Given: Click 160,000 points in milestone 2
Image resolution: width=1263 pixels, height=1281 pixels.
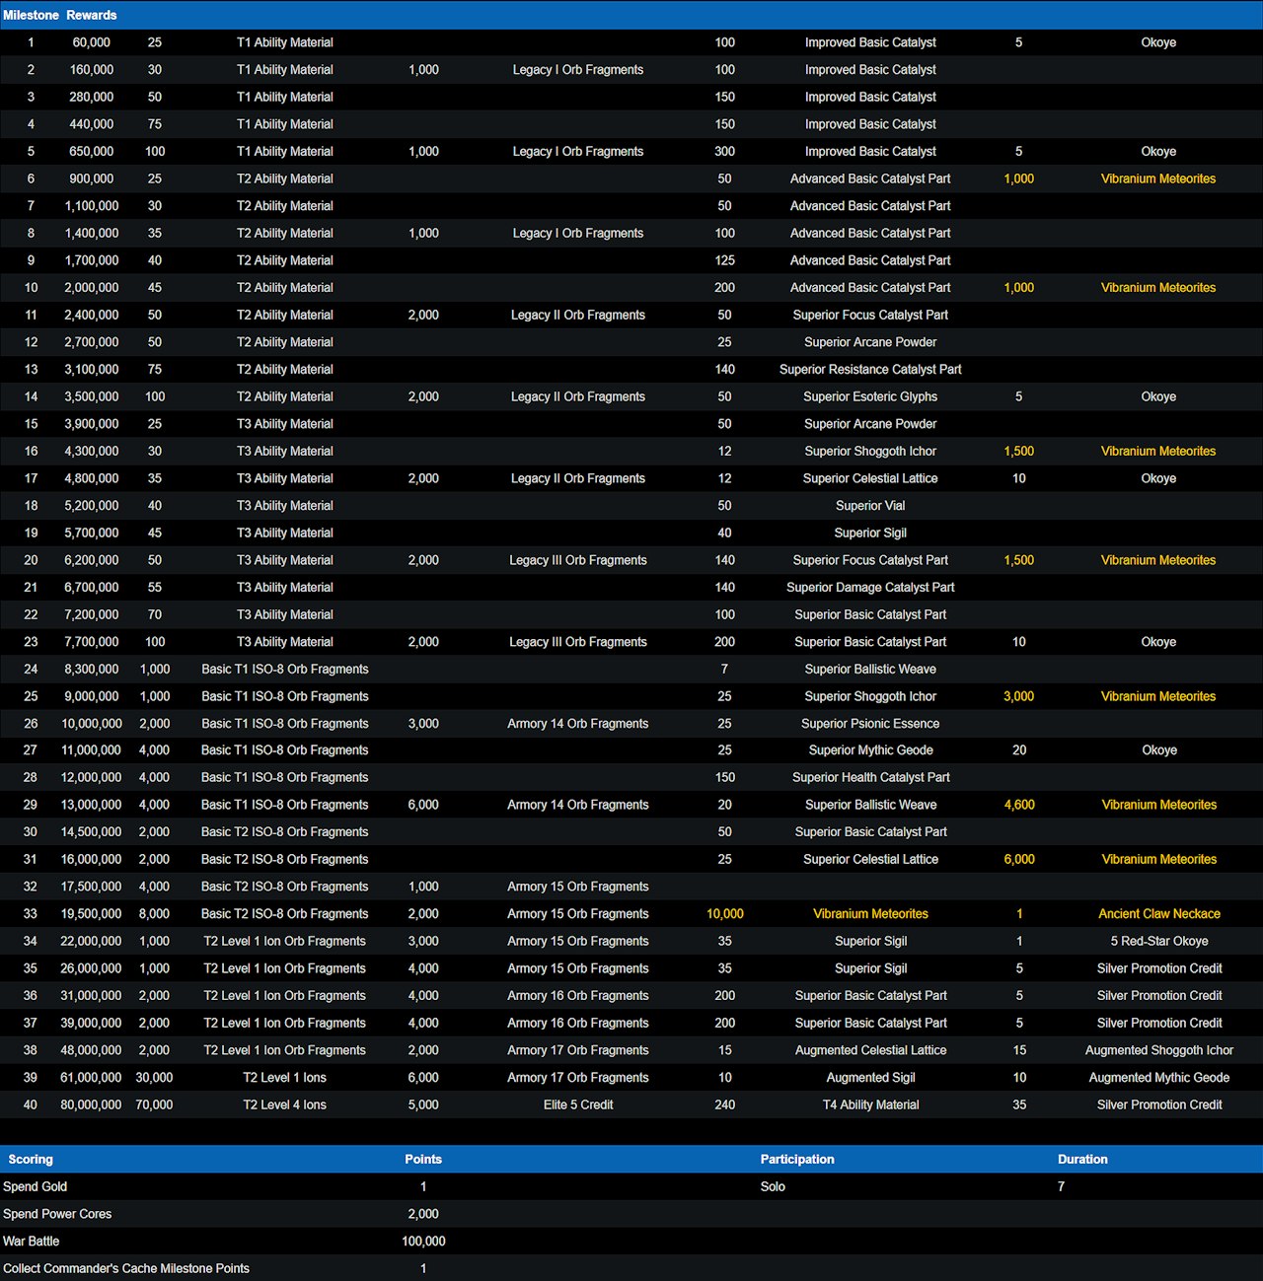Looking at the screenshot, I should click(x=92, y=70).
